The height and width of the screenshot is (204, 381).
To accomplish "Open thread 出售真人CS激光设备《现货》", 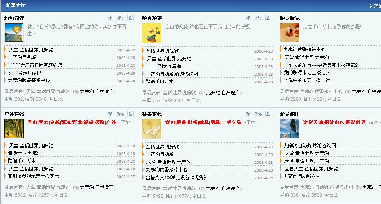I will 176,178.
